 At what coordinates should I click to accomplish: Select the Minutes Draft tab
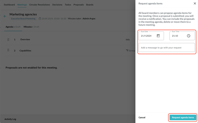(x=31, y=27)
